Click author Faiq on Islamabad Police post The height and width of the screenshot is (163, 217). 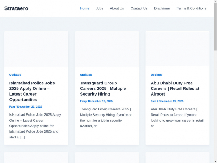pyautogui.click(x=12, y=107)
